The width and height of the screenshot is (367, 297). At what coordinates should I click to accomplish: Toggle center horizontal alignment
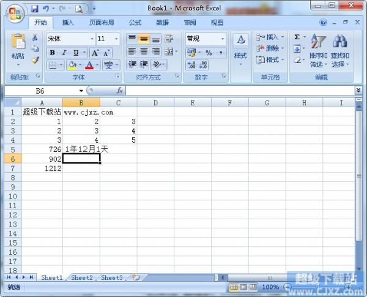[144, 52]
